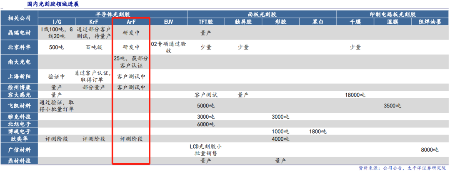Viewport: 450px width, 172px height.
Task: Click 量产 in the 晶瑞电材 row
Action: pyautogui.click(x=206, y=32)
